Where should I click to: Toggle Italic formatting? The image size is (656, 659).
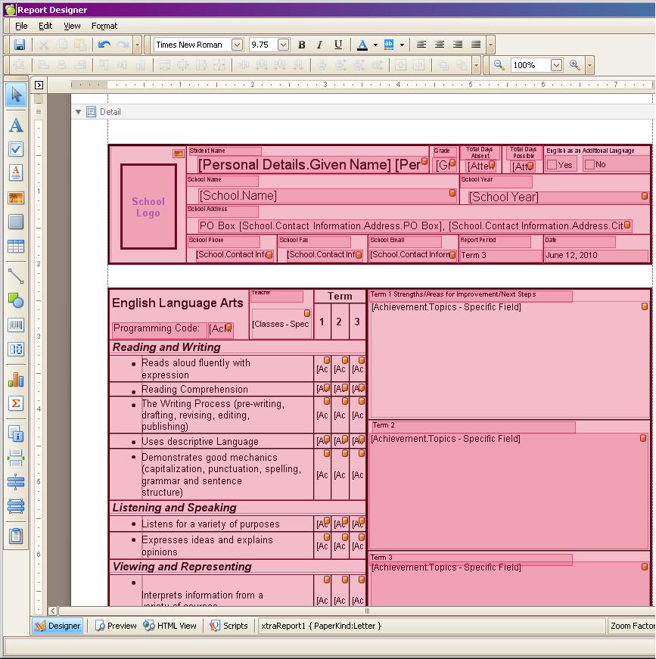[319, 45]
